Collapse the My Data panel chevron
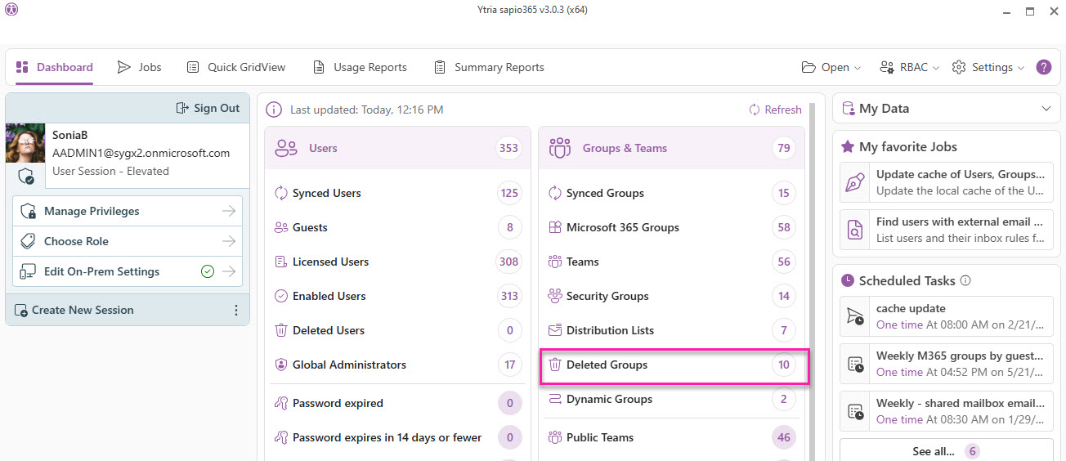This screenshot has height=461, width=1066. 1046,109
